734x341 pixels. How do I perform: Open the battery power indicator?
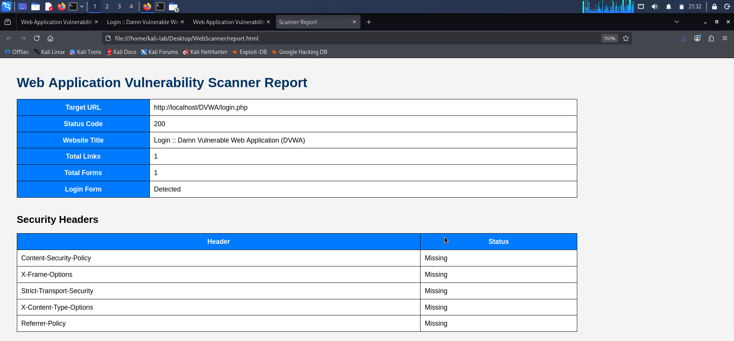(681, 6)
